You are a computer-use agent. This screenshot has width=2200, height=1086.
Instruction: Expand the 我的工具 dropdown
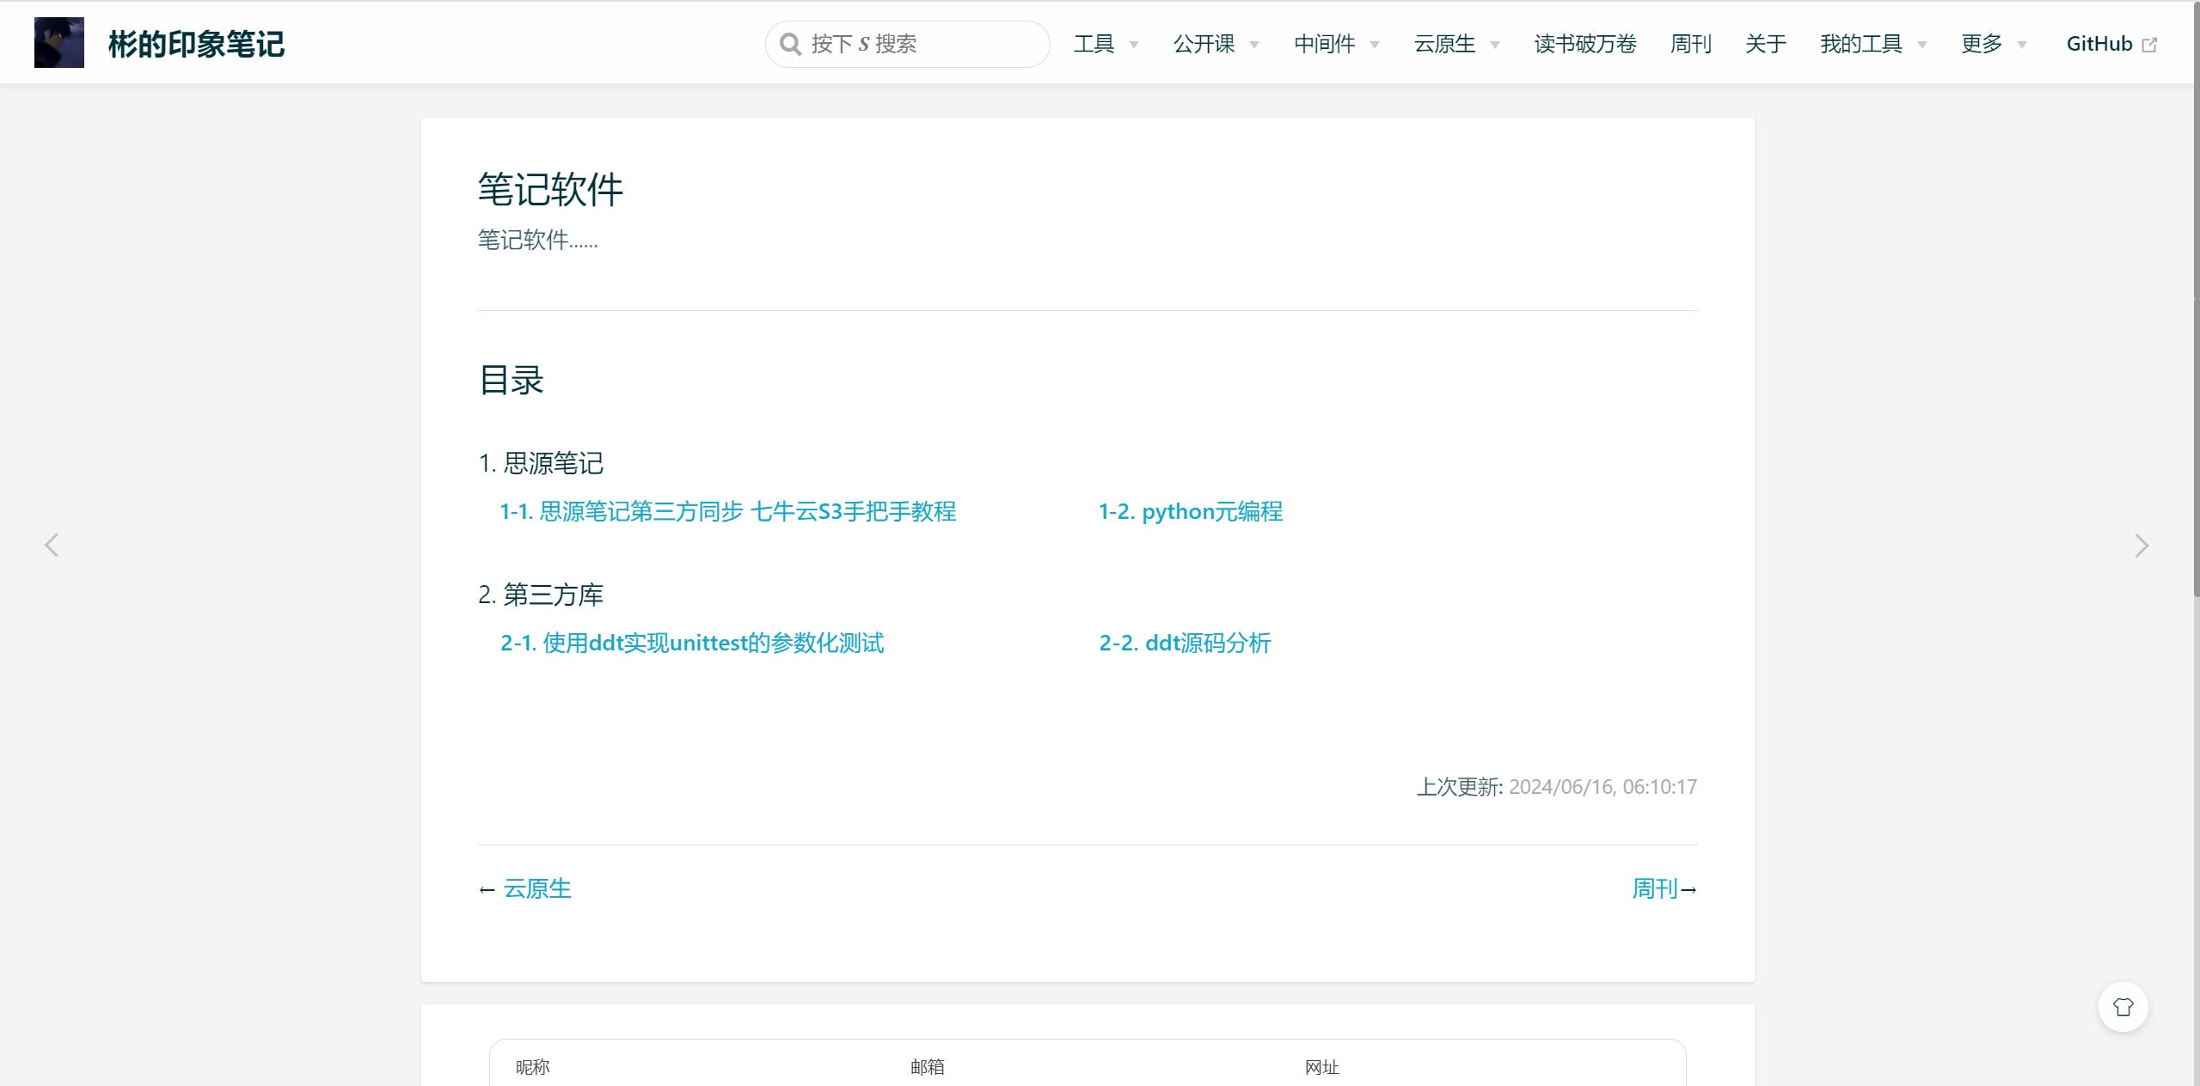click(1872, 44)
